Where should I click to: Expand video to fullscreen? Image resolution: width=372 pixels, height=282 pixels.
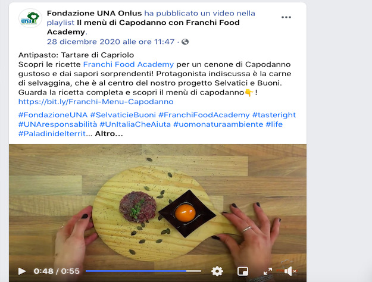[268, 271]
